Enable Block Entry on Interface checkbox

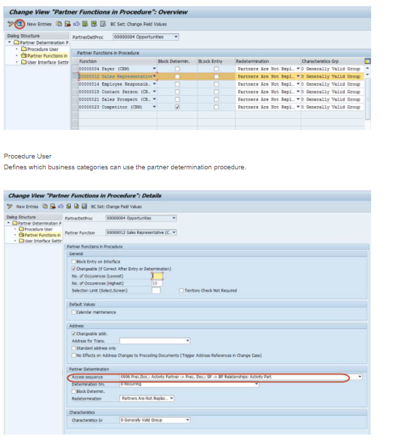point(74,262)
